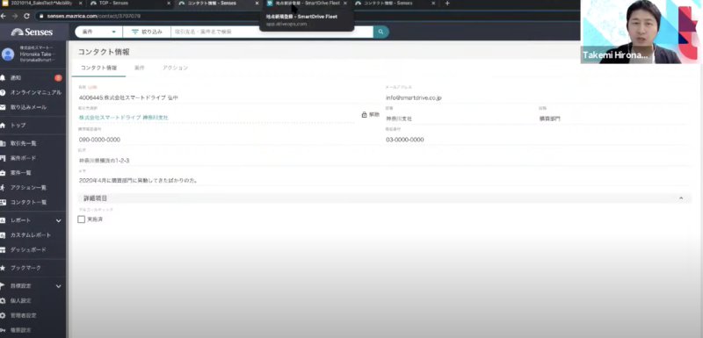The height and width of the screenshot is (338, 703).
Task: Click the browser address bar
Action: [x=305, y=16]
